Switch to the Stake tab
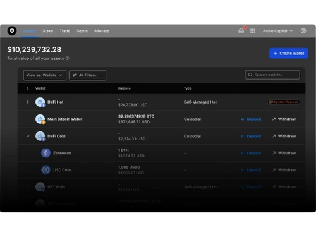This screenshot has width=316, height=237. [x=48, y=31]
